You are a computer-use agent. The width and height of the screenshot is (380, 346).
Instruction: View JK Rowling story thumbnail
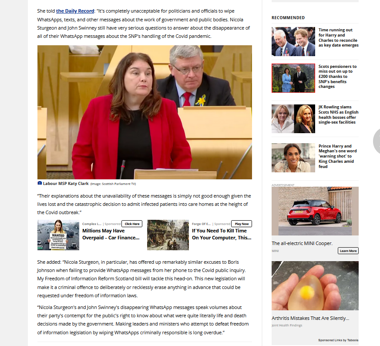coord(293,119)
